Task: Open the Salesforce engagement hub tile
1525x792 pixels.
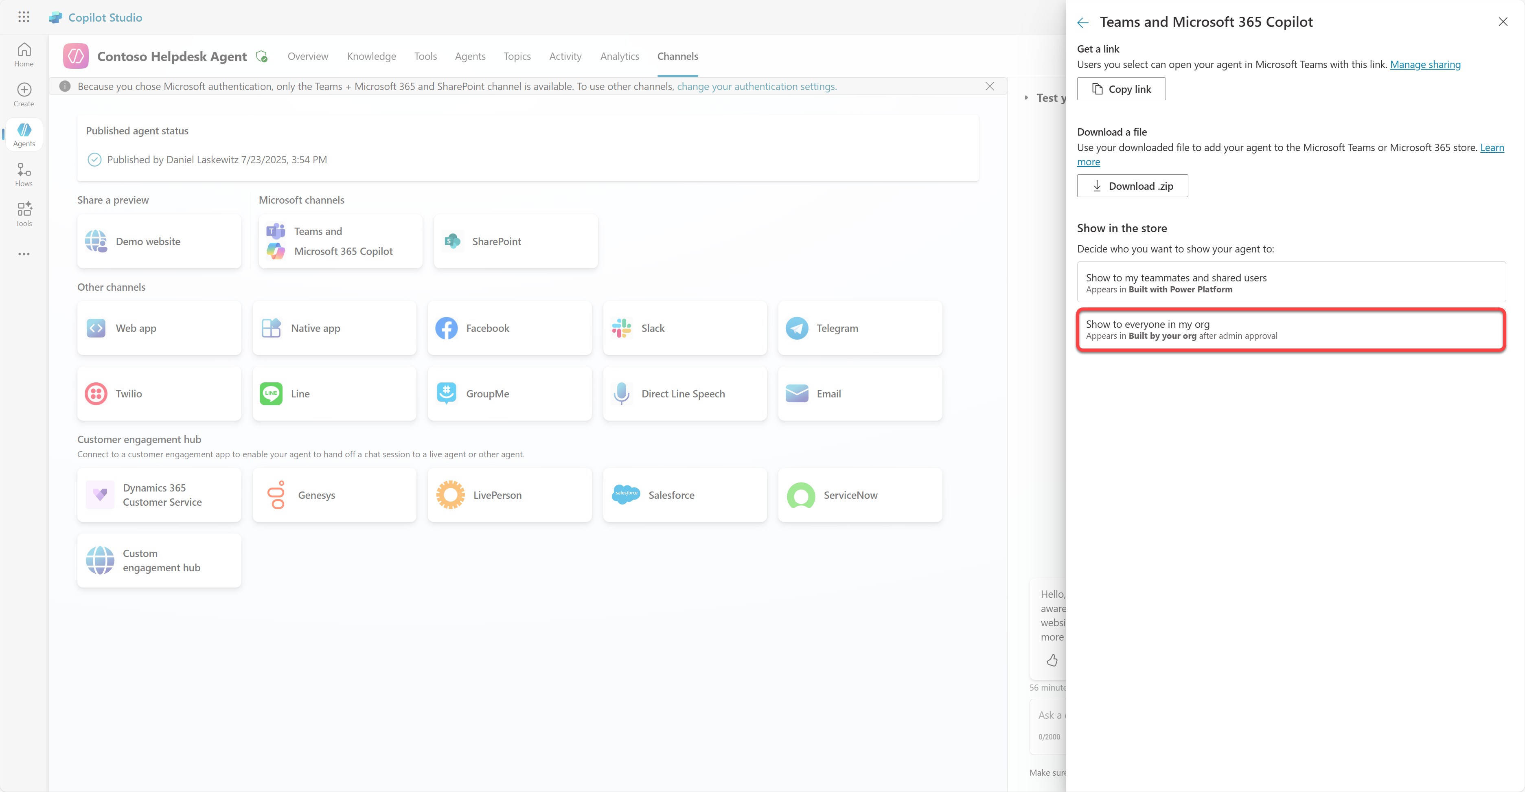Action: point(684,495)
